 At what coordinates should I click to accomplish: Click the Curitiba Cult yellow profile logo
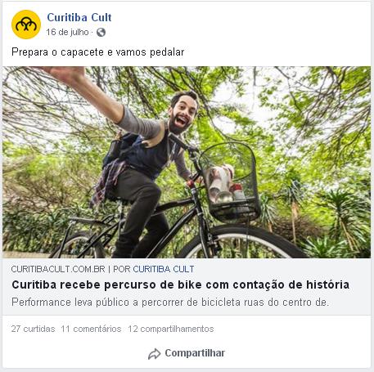pos(26,25)
